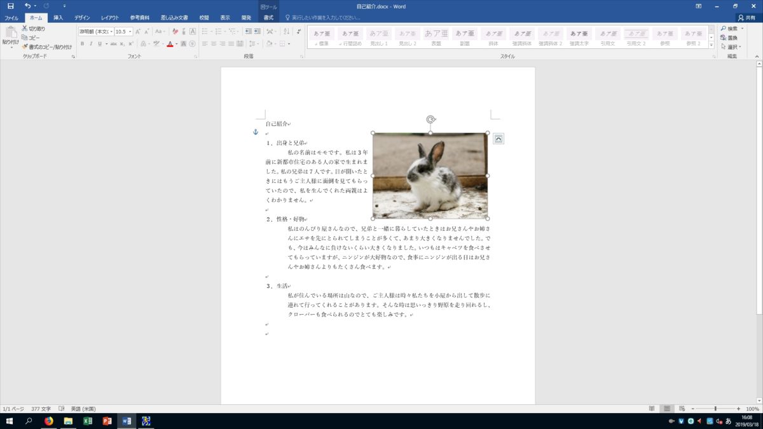The height and width of the screenshot is (429, 763).
Task: Collapse the ribbon with the chevron
Action: [x=758, y=56]
